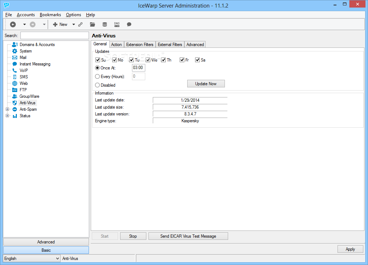Click the Engine type value Kaspersky
The height and width of the screenshot is (265, 368).
point(190,121)
